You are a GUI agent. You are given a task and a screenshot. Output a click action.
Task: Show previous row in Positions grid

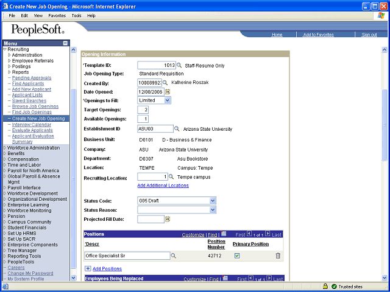click(249, 234)
